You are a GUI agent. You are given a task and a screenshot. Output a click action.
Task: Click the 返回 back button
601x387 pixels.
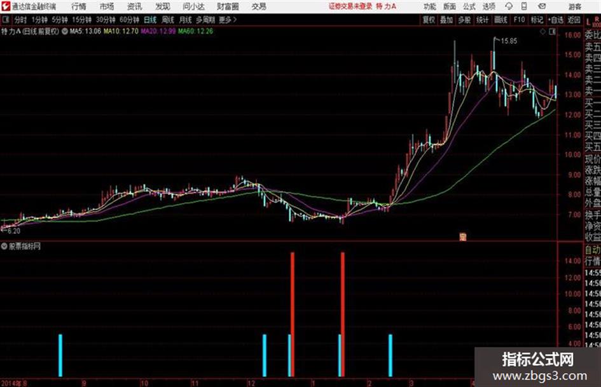click(574, 20)
